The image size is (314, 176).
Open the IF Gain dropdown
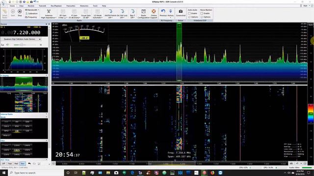(x=74, y=14)
